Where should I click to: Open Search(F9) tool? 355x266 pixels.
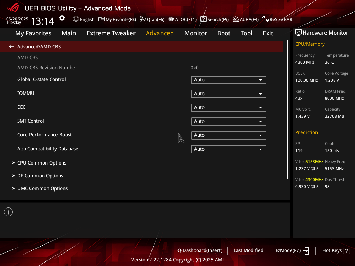coord(215,19)
